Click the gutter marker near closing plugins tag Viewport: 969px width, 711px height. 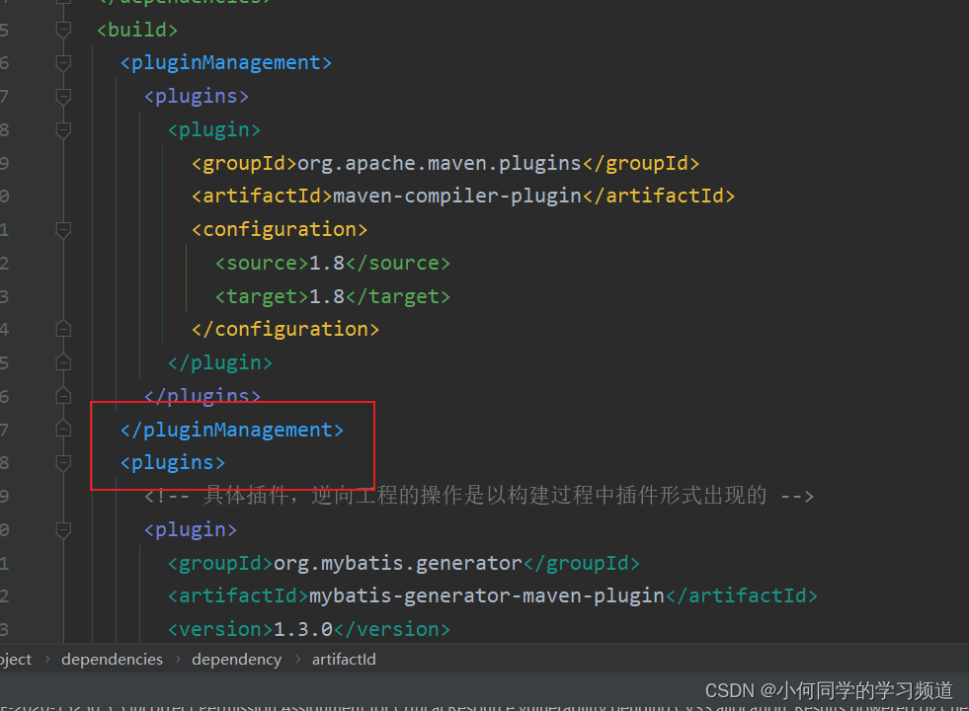[x=63, y=394]
